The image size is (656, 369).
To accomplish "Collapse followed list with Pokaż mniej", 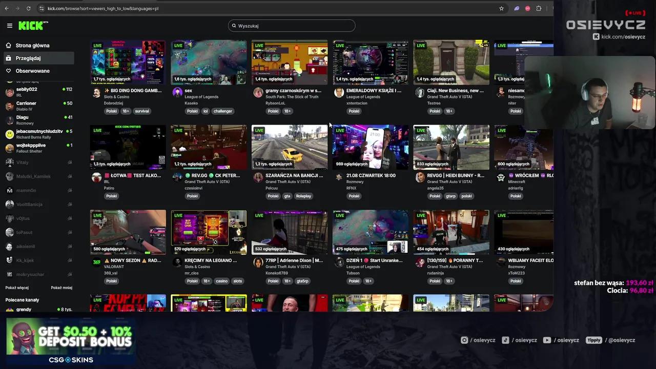I will (61, 288).
